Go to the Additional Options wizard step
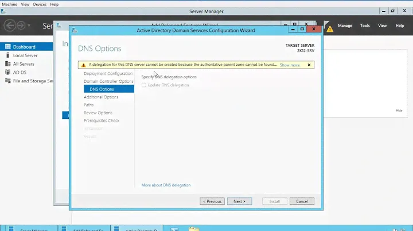 click(x=101, y=97)
